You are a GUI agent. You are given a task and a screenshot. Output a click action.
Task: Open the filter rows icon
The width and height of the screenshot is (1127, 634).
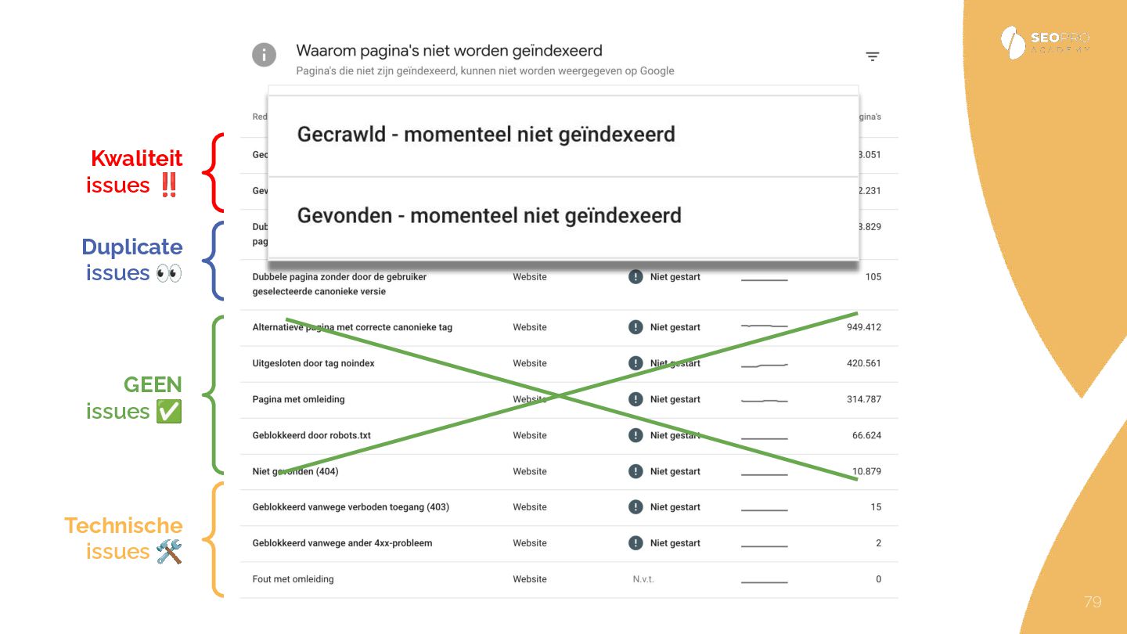(873, 56)
